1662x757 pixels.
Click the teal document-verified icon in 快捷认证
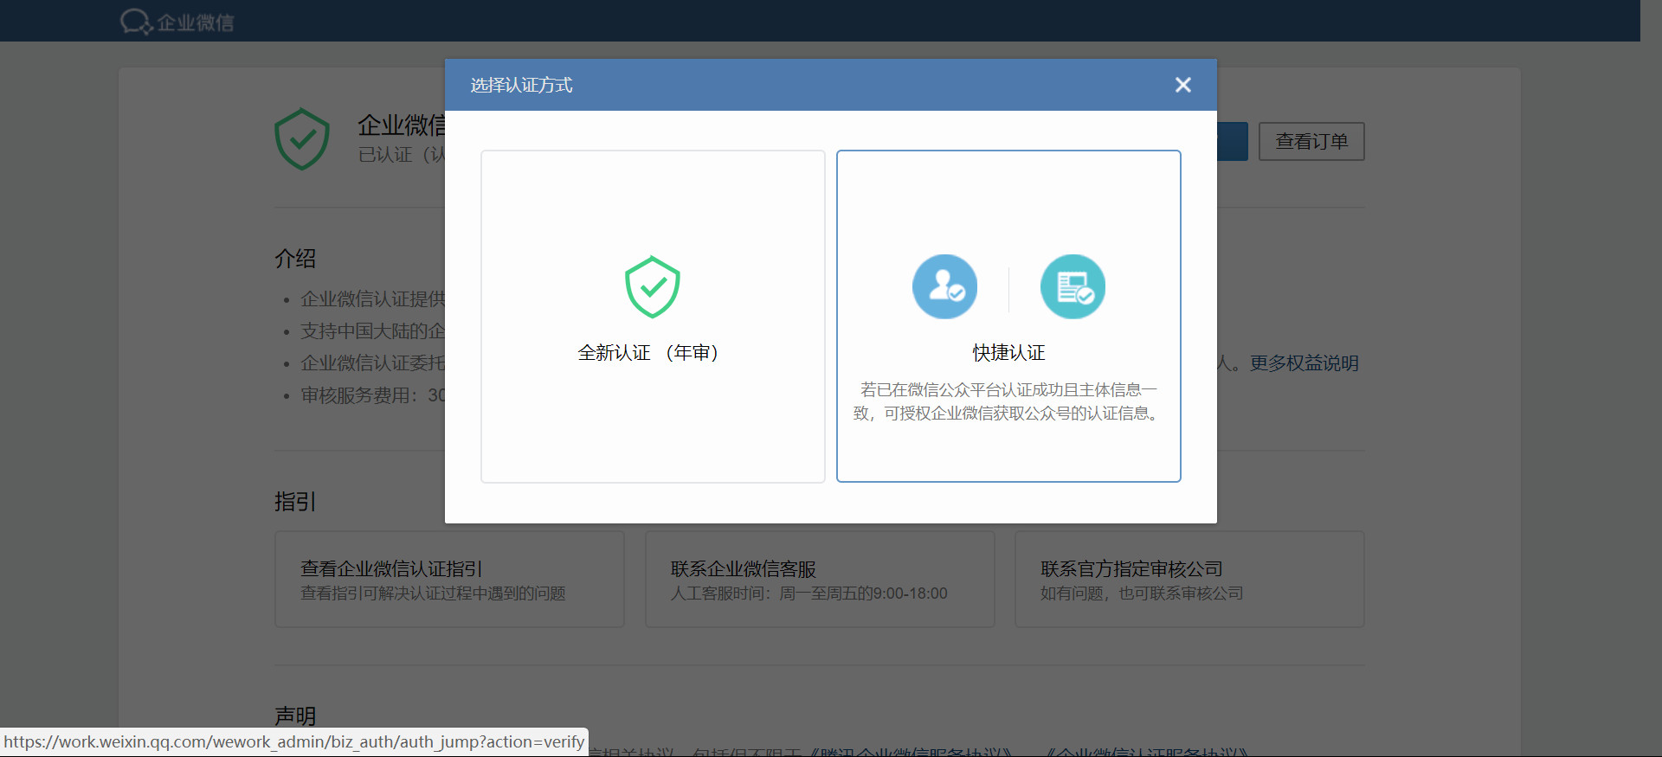(x=1073, y=286)
